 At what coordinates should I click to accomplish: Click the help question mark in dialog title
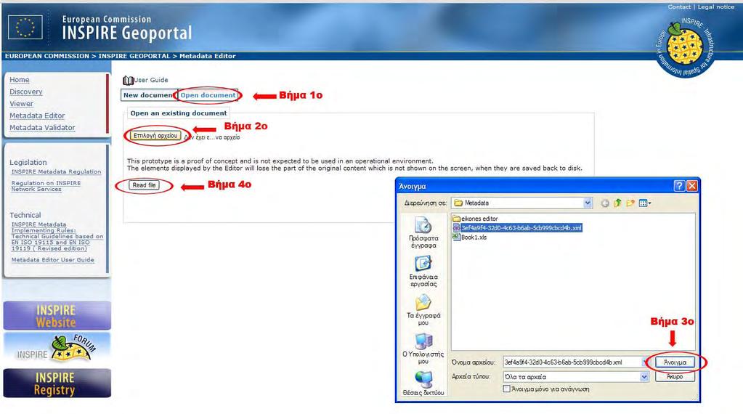click(x=679, y=186)
